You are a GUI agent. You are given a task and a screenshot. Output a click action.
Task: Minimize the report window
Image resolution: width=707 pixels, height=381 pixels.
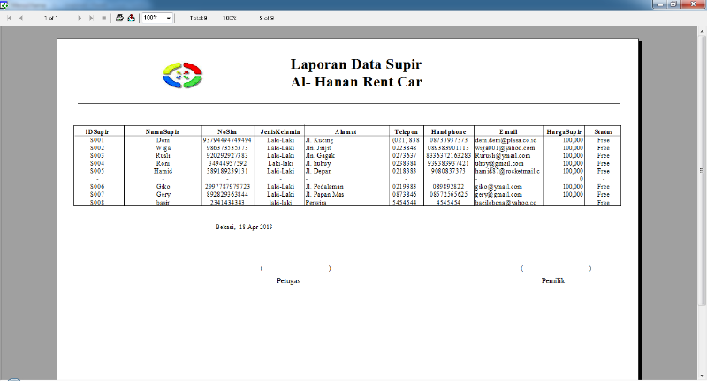pyautogui.click(x=659, y=4)
